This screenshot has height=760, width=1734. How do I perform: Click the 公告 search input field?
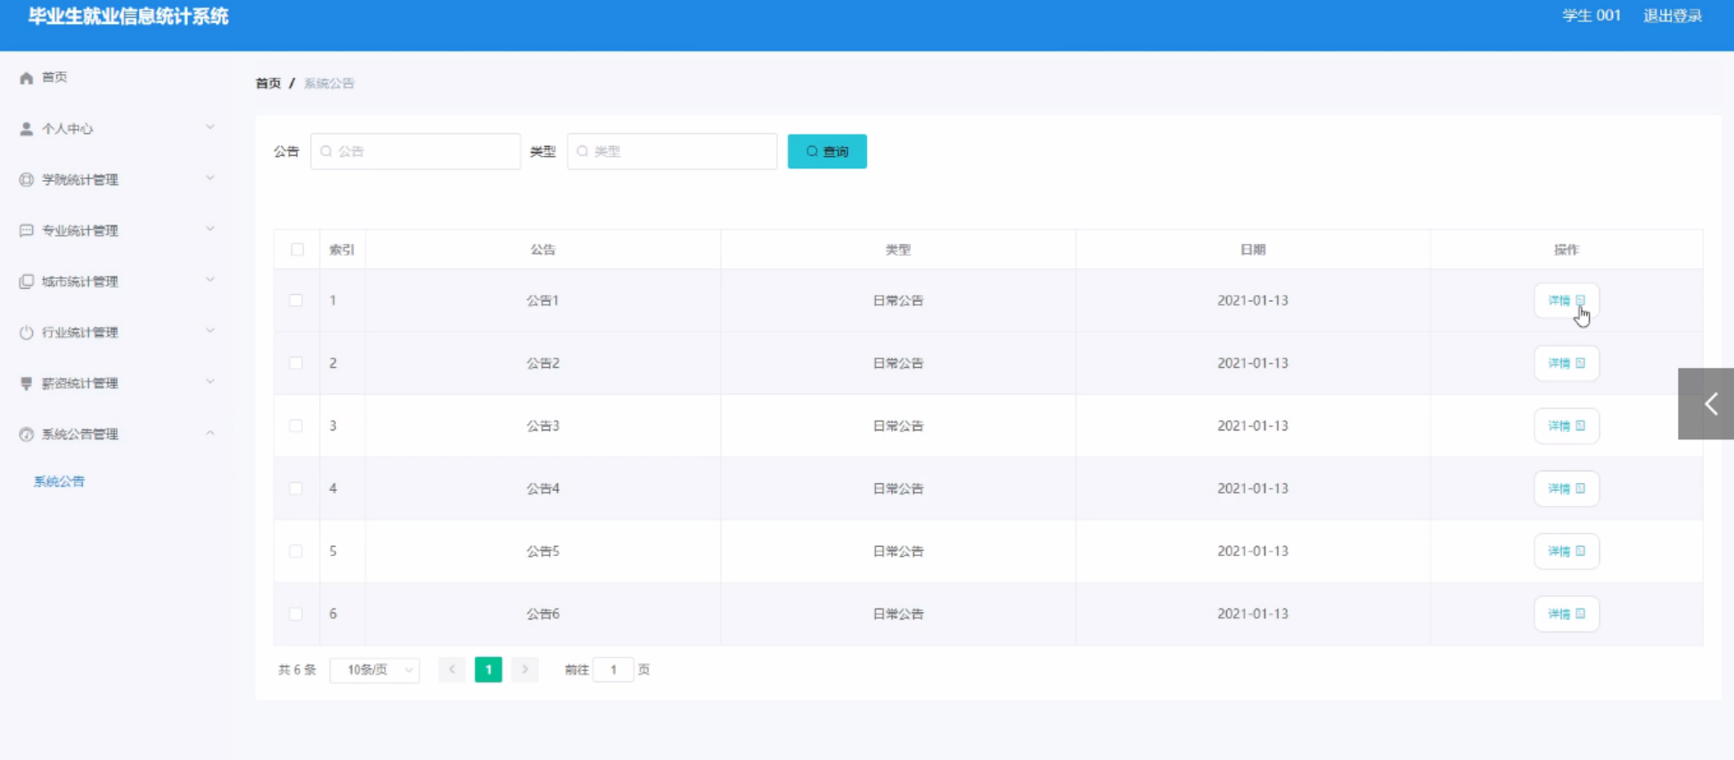(x=415, y=151)
